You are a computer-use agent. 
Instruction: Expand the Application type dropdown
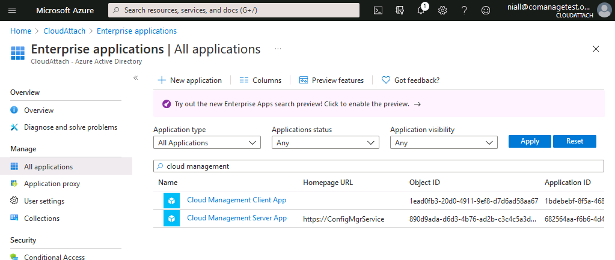(207, 143)
